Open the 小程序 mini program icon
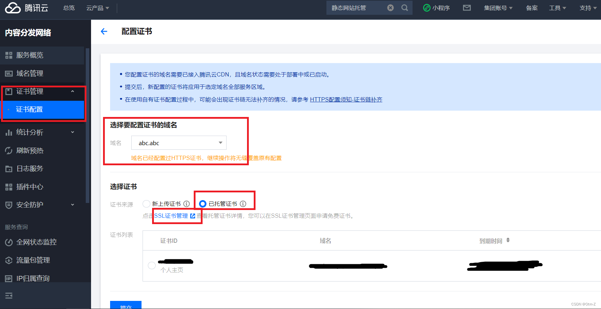Image resolution: width=601 pixels, height=309 pixels. coord(427,8)
